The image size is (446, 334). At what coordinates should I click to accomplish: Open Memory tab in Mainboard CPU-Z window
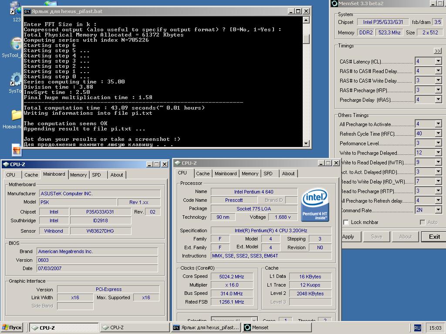[x=78, y=175]
